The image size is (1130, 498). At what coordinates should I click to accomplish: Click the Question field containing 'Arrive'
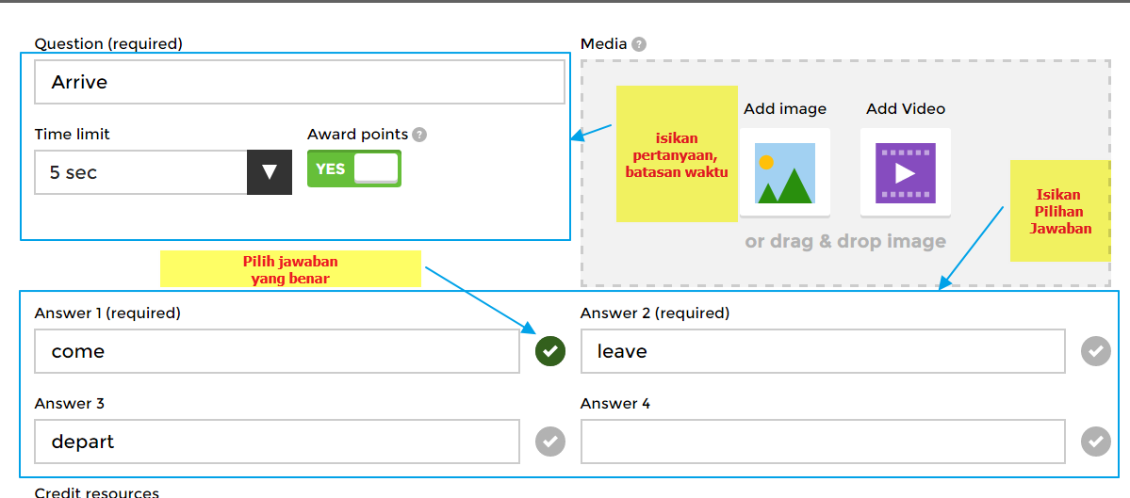[300, 82]
